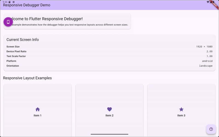
Task: Select the Text Scale Factor label
Action: [x=16, y=56]
